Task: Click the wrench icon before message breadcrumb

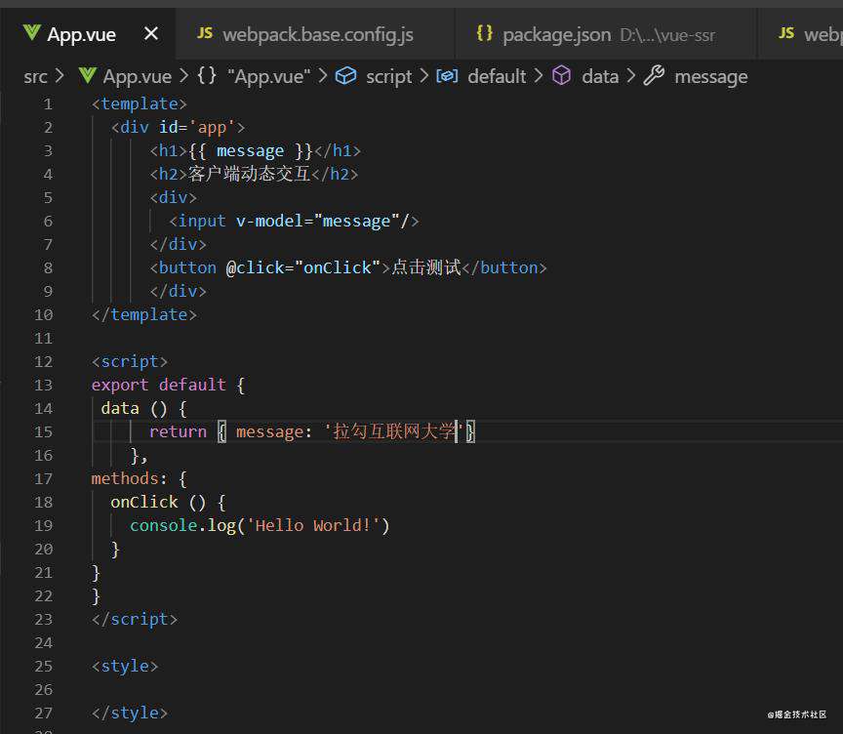Action: click(x=655, y=75)
